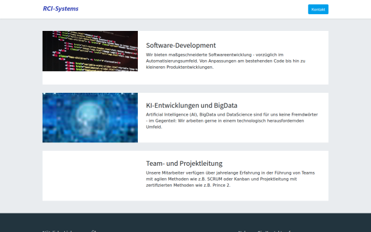Screen dimensions: 371x232
Task: Select the Team- und Projektleitung heading
Action: click(x=184, y=163)
